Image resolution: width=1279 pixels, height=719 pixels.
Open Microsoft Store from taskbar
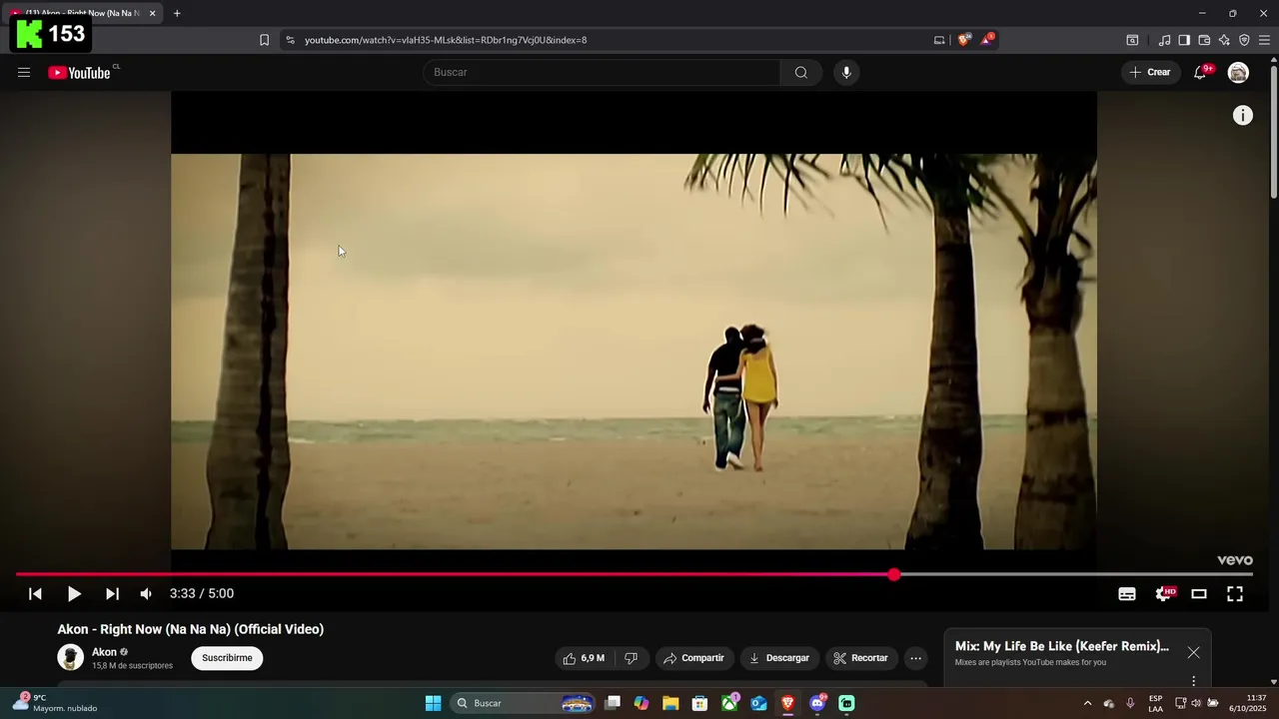[700, 703]
